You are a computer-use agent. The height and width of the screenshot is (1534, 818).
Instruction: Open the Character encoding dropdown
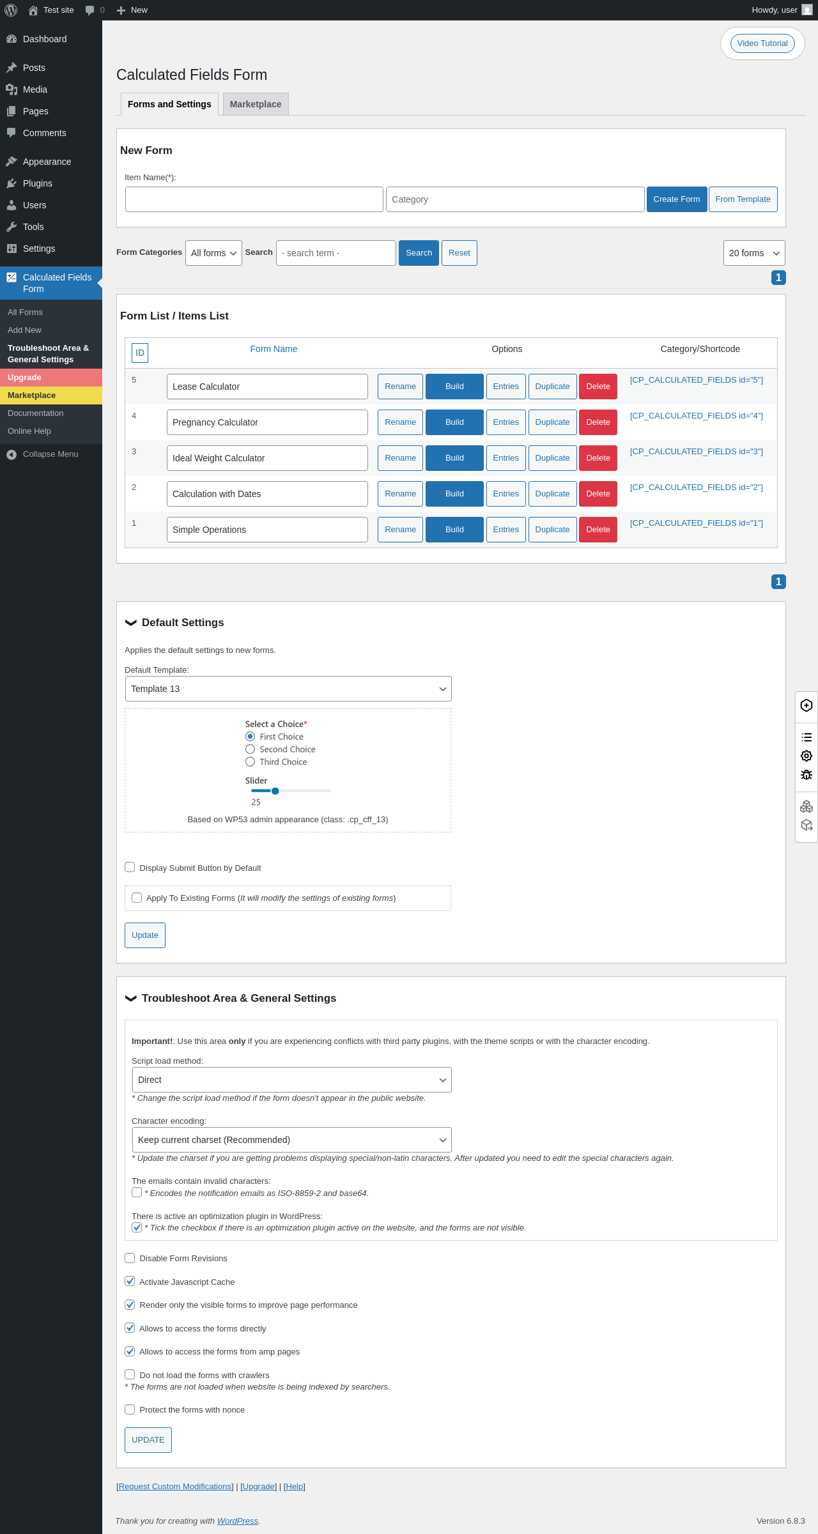[x=291, y=1140]
